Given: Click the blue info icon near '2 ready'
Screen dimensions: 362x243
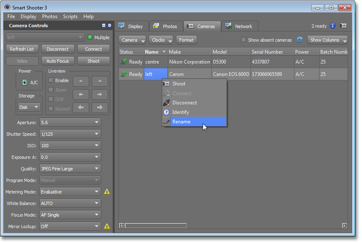Looking at the screenshot, I should [333, 26].
